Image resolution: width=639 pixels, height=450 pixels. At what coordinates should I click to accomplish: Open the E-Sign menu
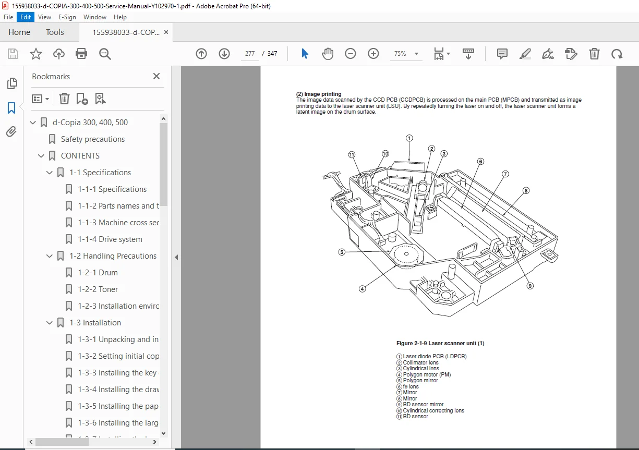coord(67,17)
